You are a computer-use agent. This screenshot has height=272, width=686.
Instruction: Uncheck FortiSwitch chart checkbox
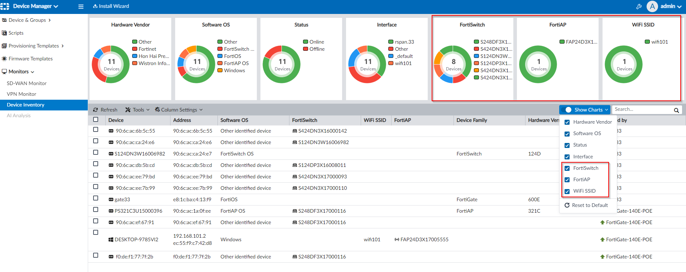click(x=567, y=168)
